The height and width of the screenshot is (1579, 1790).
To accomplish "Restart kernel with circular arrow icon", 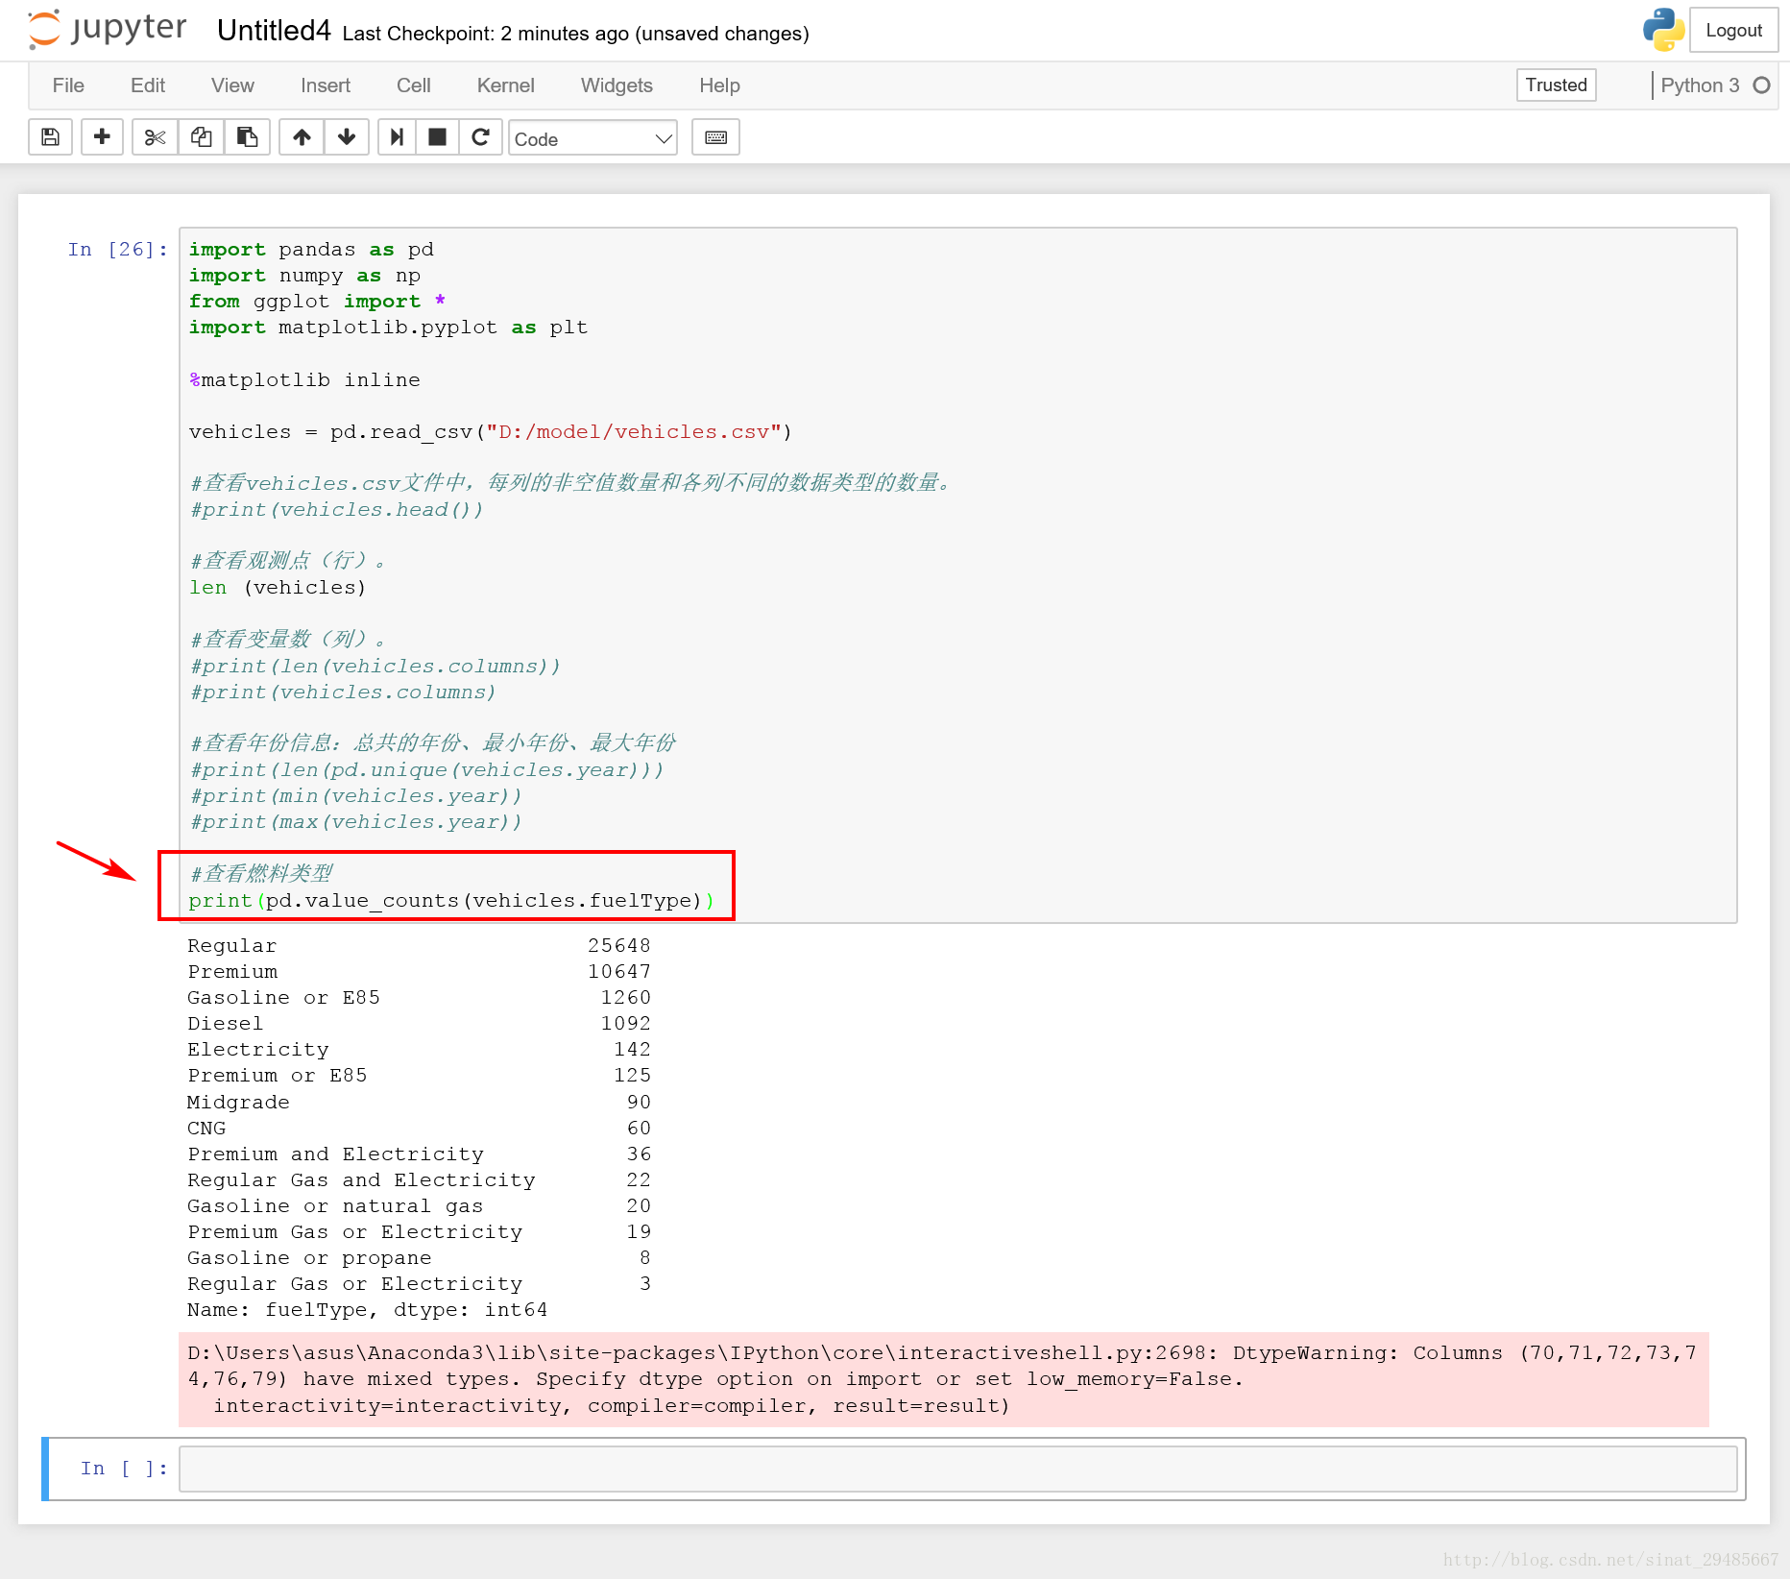I will pos(481,137).
